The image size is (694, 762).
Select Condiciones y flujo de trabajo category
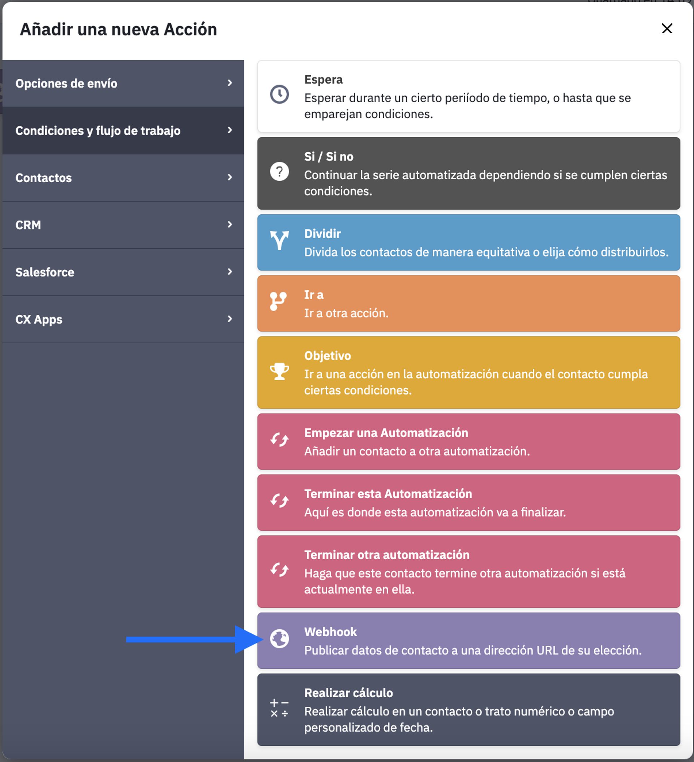pos(98,130)
